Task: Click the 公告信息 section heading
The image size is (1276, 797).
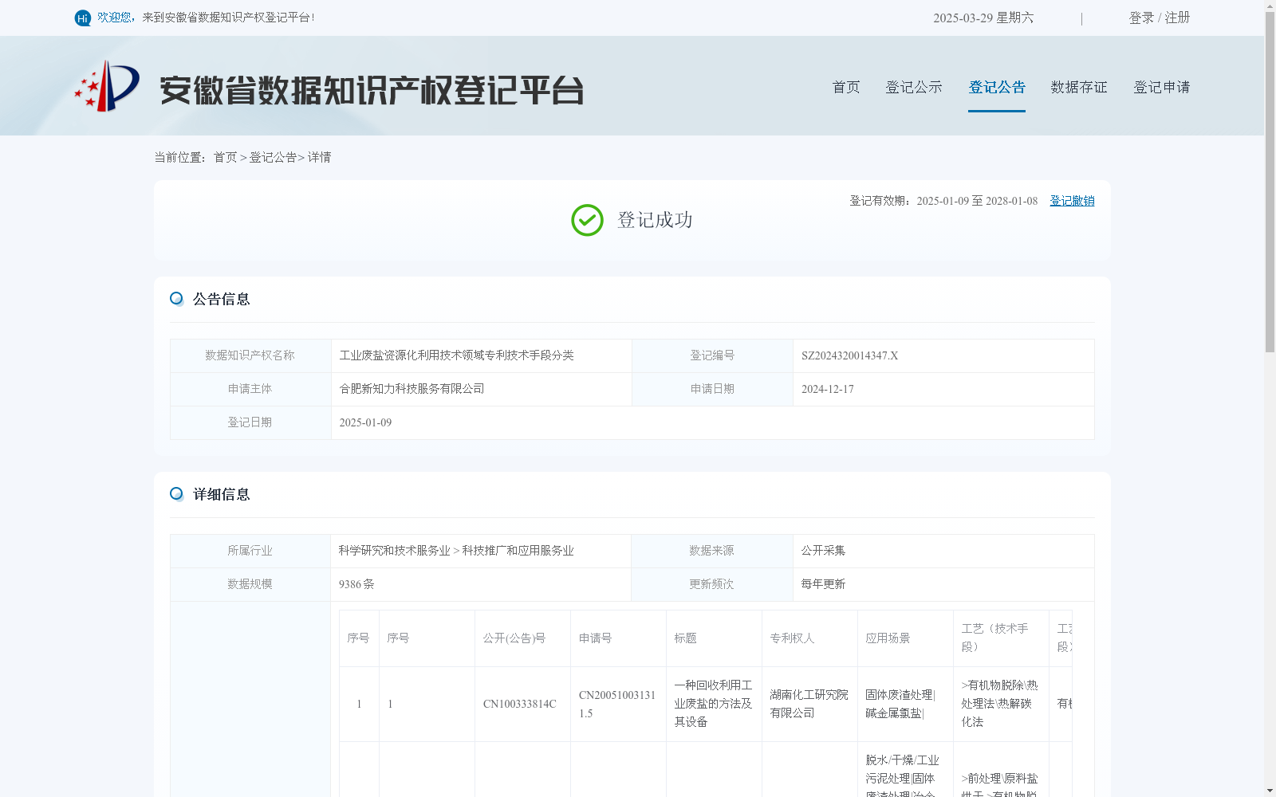Action: [222, 299]
